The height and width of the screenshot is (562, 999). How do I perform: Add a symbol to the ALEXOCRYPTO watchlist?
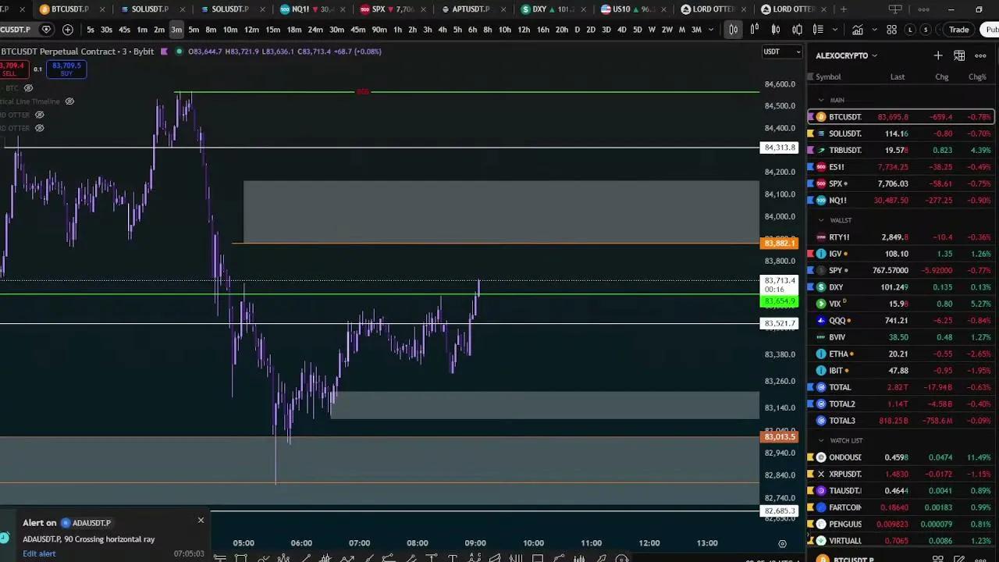point(937,55)
